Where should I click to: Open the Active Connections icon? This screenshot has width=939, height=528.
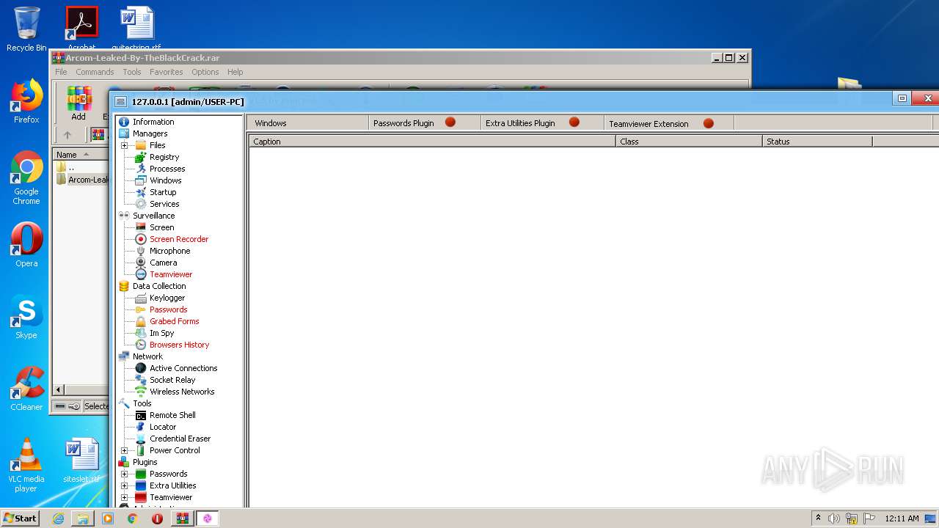141,368
